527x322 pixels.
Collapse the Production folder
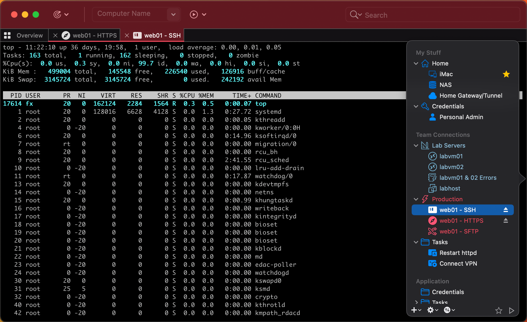click(416, 199)
